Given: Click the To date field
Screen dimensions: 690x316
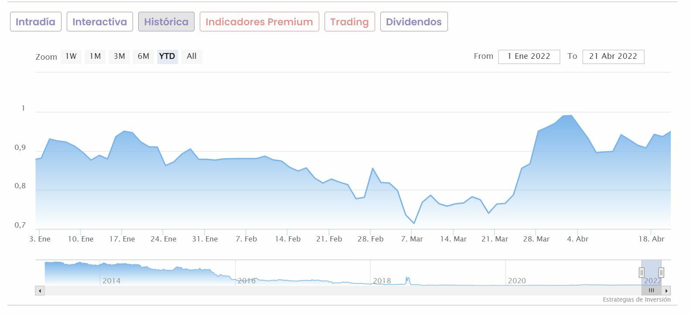Looking at the screenshot, I should [613, 57].
